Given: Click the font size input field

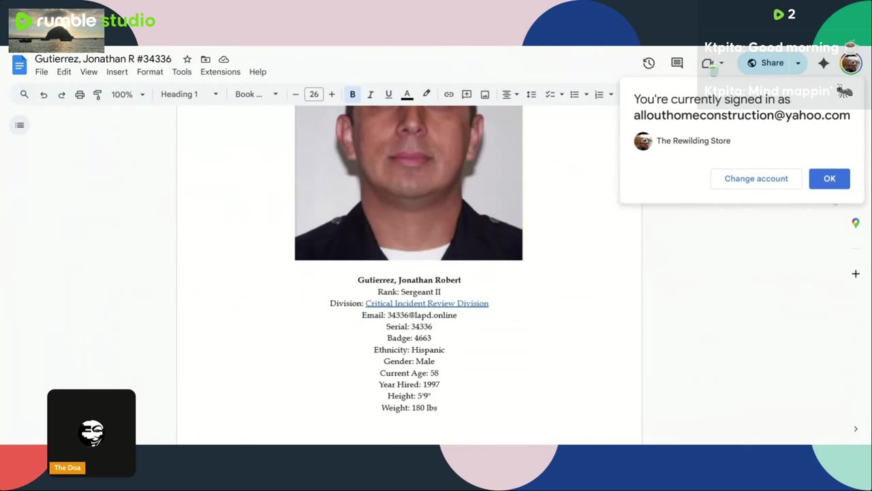Looking at the screenshot, I should (313, 95).
